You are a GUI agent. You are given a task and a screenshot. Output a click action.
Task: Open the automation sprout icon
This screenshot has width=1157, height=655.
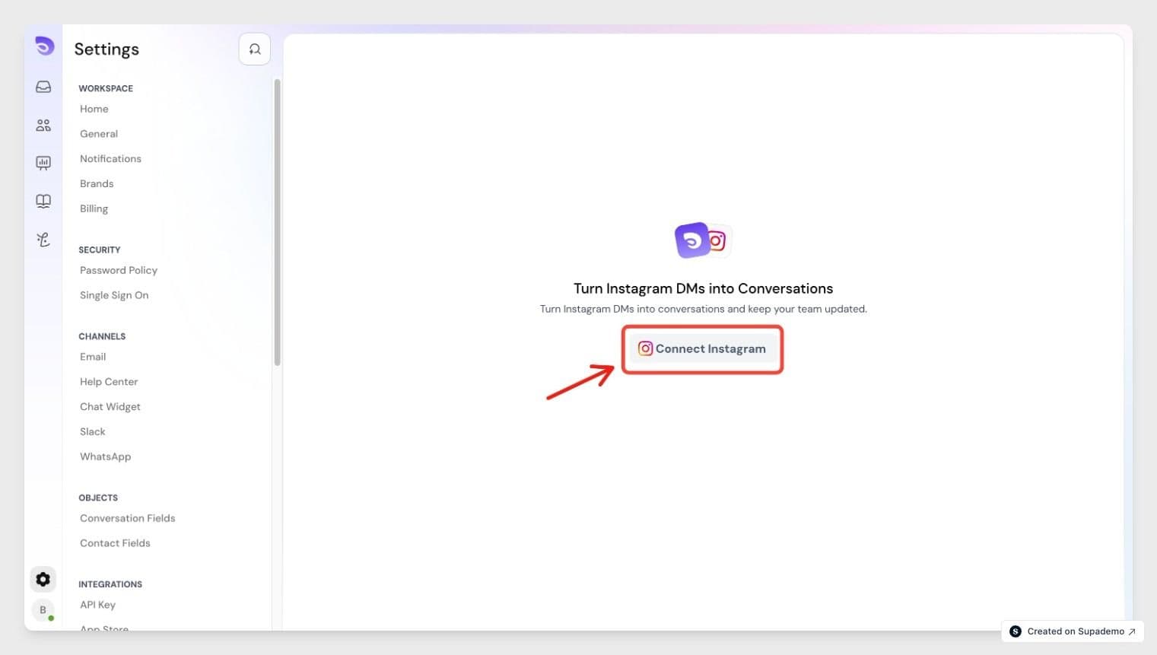(x=43, y=240)
